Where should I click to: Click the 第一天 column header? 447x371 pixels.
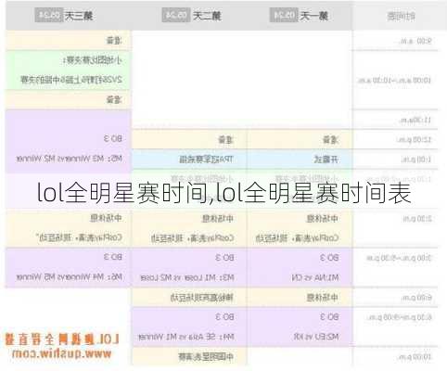pos(299,16)
